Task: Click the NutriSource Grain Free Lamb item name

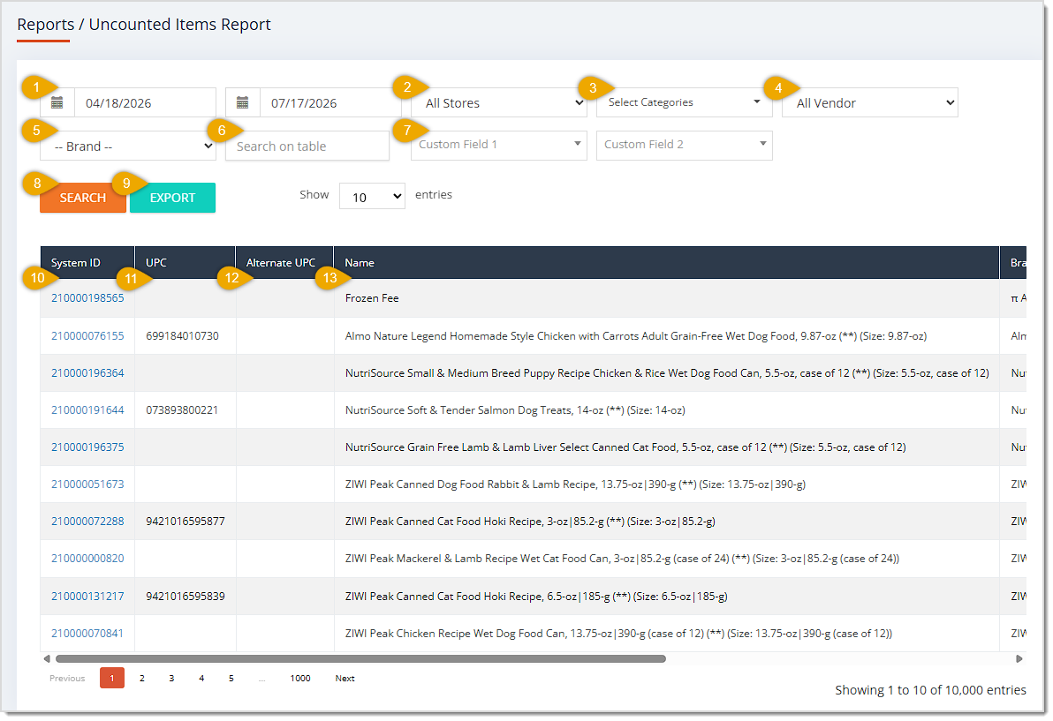Action: point(625,447)
